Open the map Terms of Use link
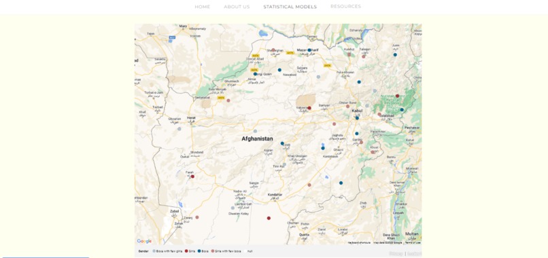548x258 pixels. (413, 242)
